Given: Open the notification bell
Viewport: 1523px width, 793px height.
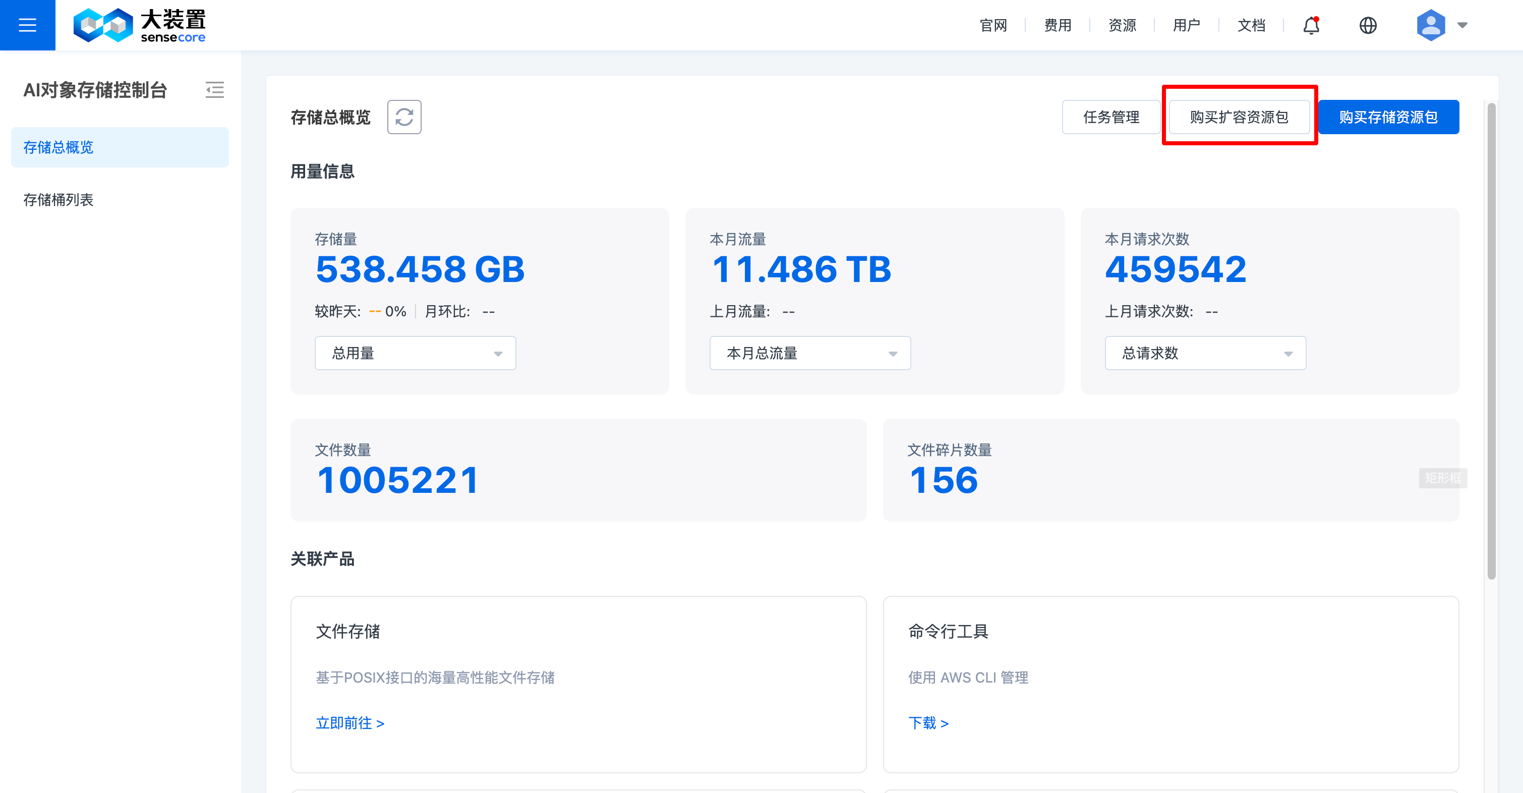Looking at the screenshot, I should pyautogui.click(x=1311, y=25).
